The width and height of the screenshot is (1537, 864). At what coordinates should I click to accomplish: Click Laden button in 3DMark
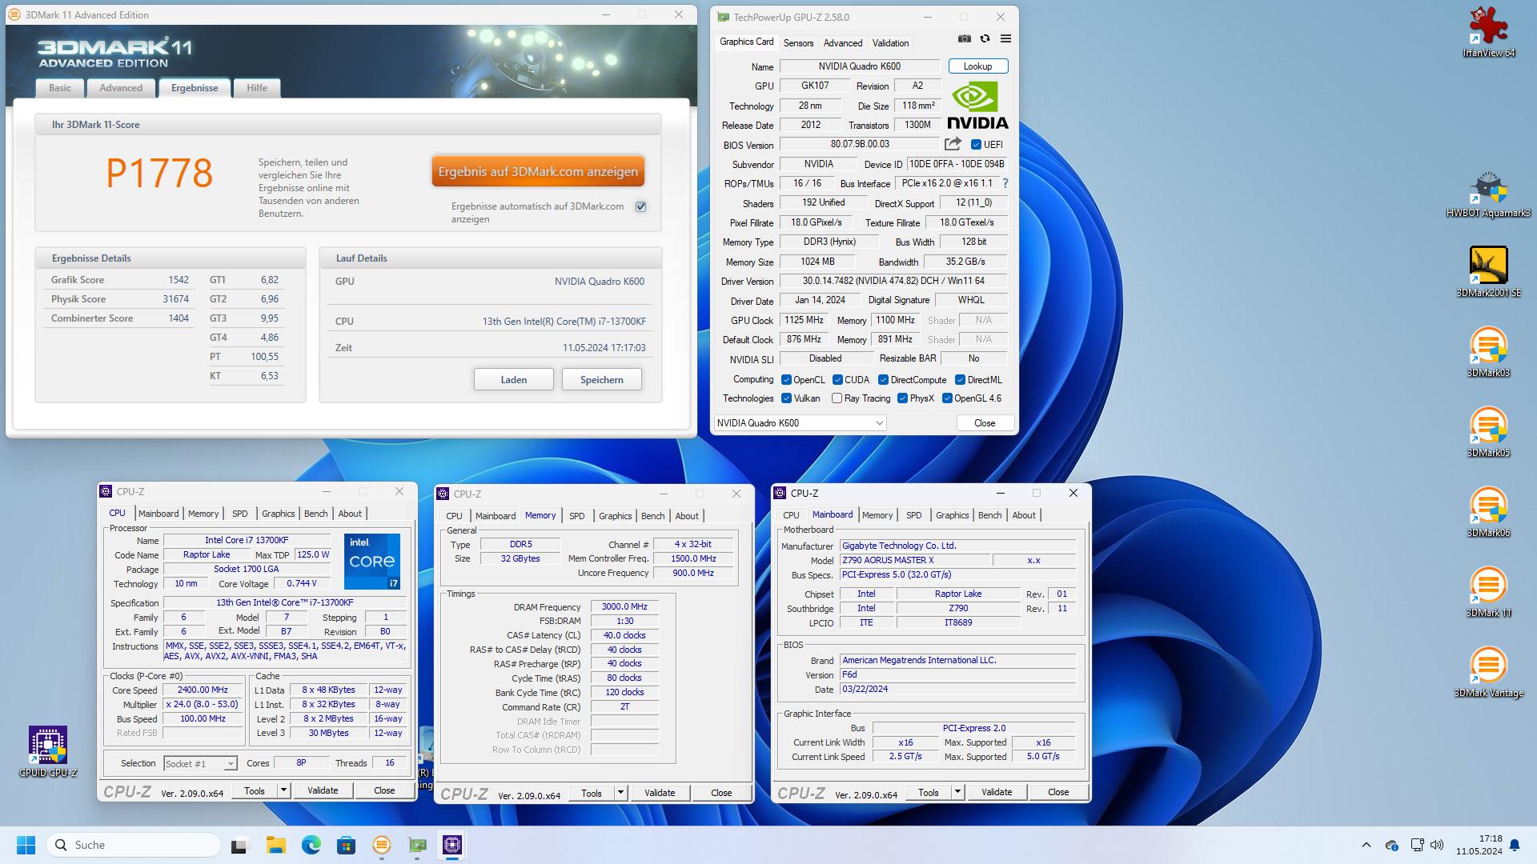point(514,380)
